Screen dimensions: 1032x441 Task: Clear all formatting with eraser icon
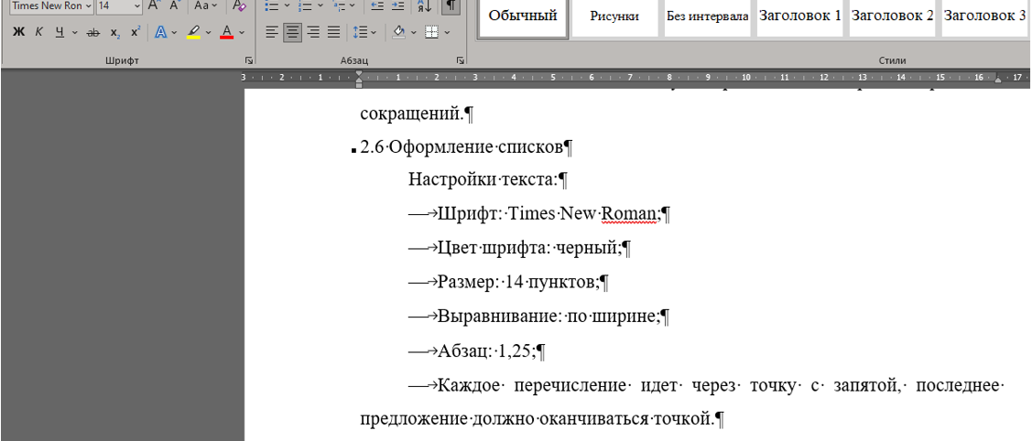239,6
